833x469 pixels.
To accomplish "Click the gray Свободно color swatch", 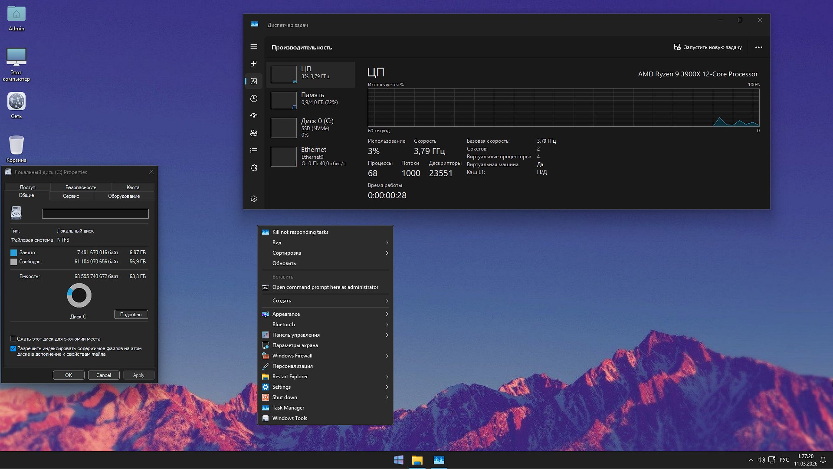I will pyautogui.click(x=13, y=262).
